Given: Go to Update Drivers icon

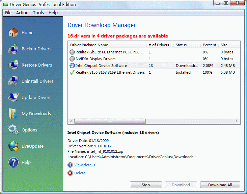Looking at the screenshot, I should pyautogui.click(x=13, y=97).
